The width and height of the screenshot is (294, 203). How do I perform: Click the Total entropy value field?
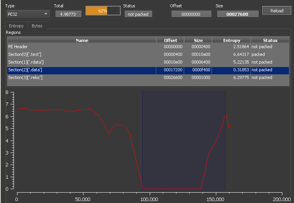click(68, 14)
